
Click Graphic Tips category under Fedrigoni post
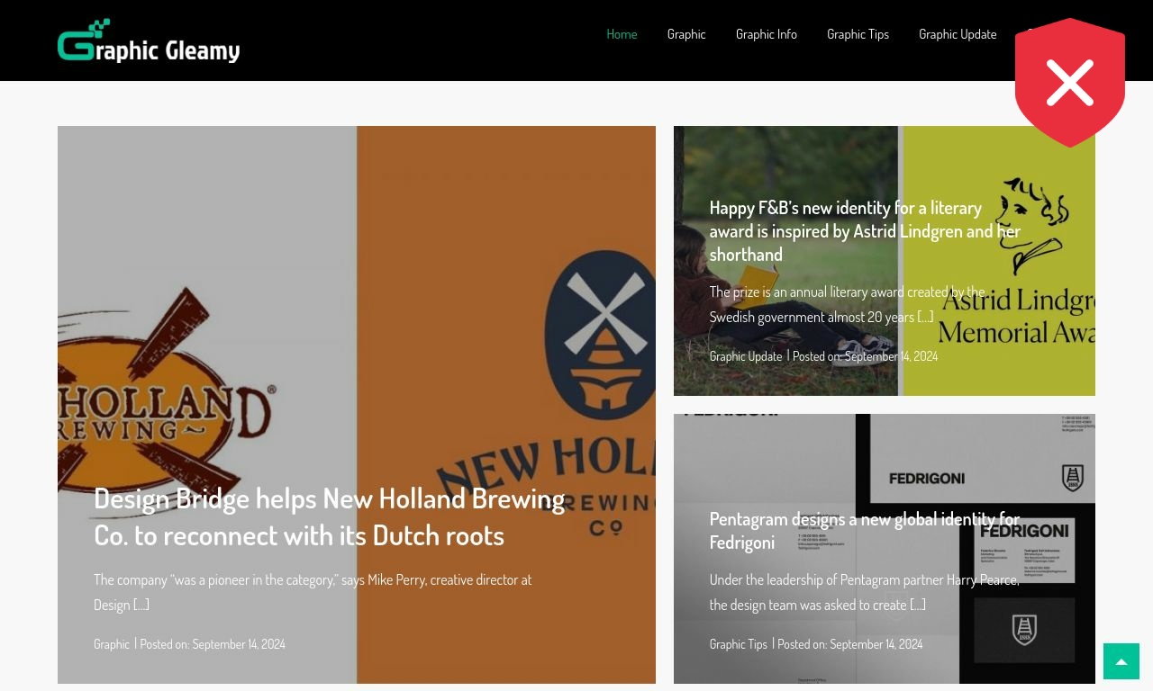pyautogui.click(x=739, y=644)
